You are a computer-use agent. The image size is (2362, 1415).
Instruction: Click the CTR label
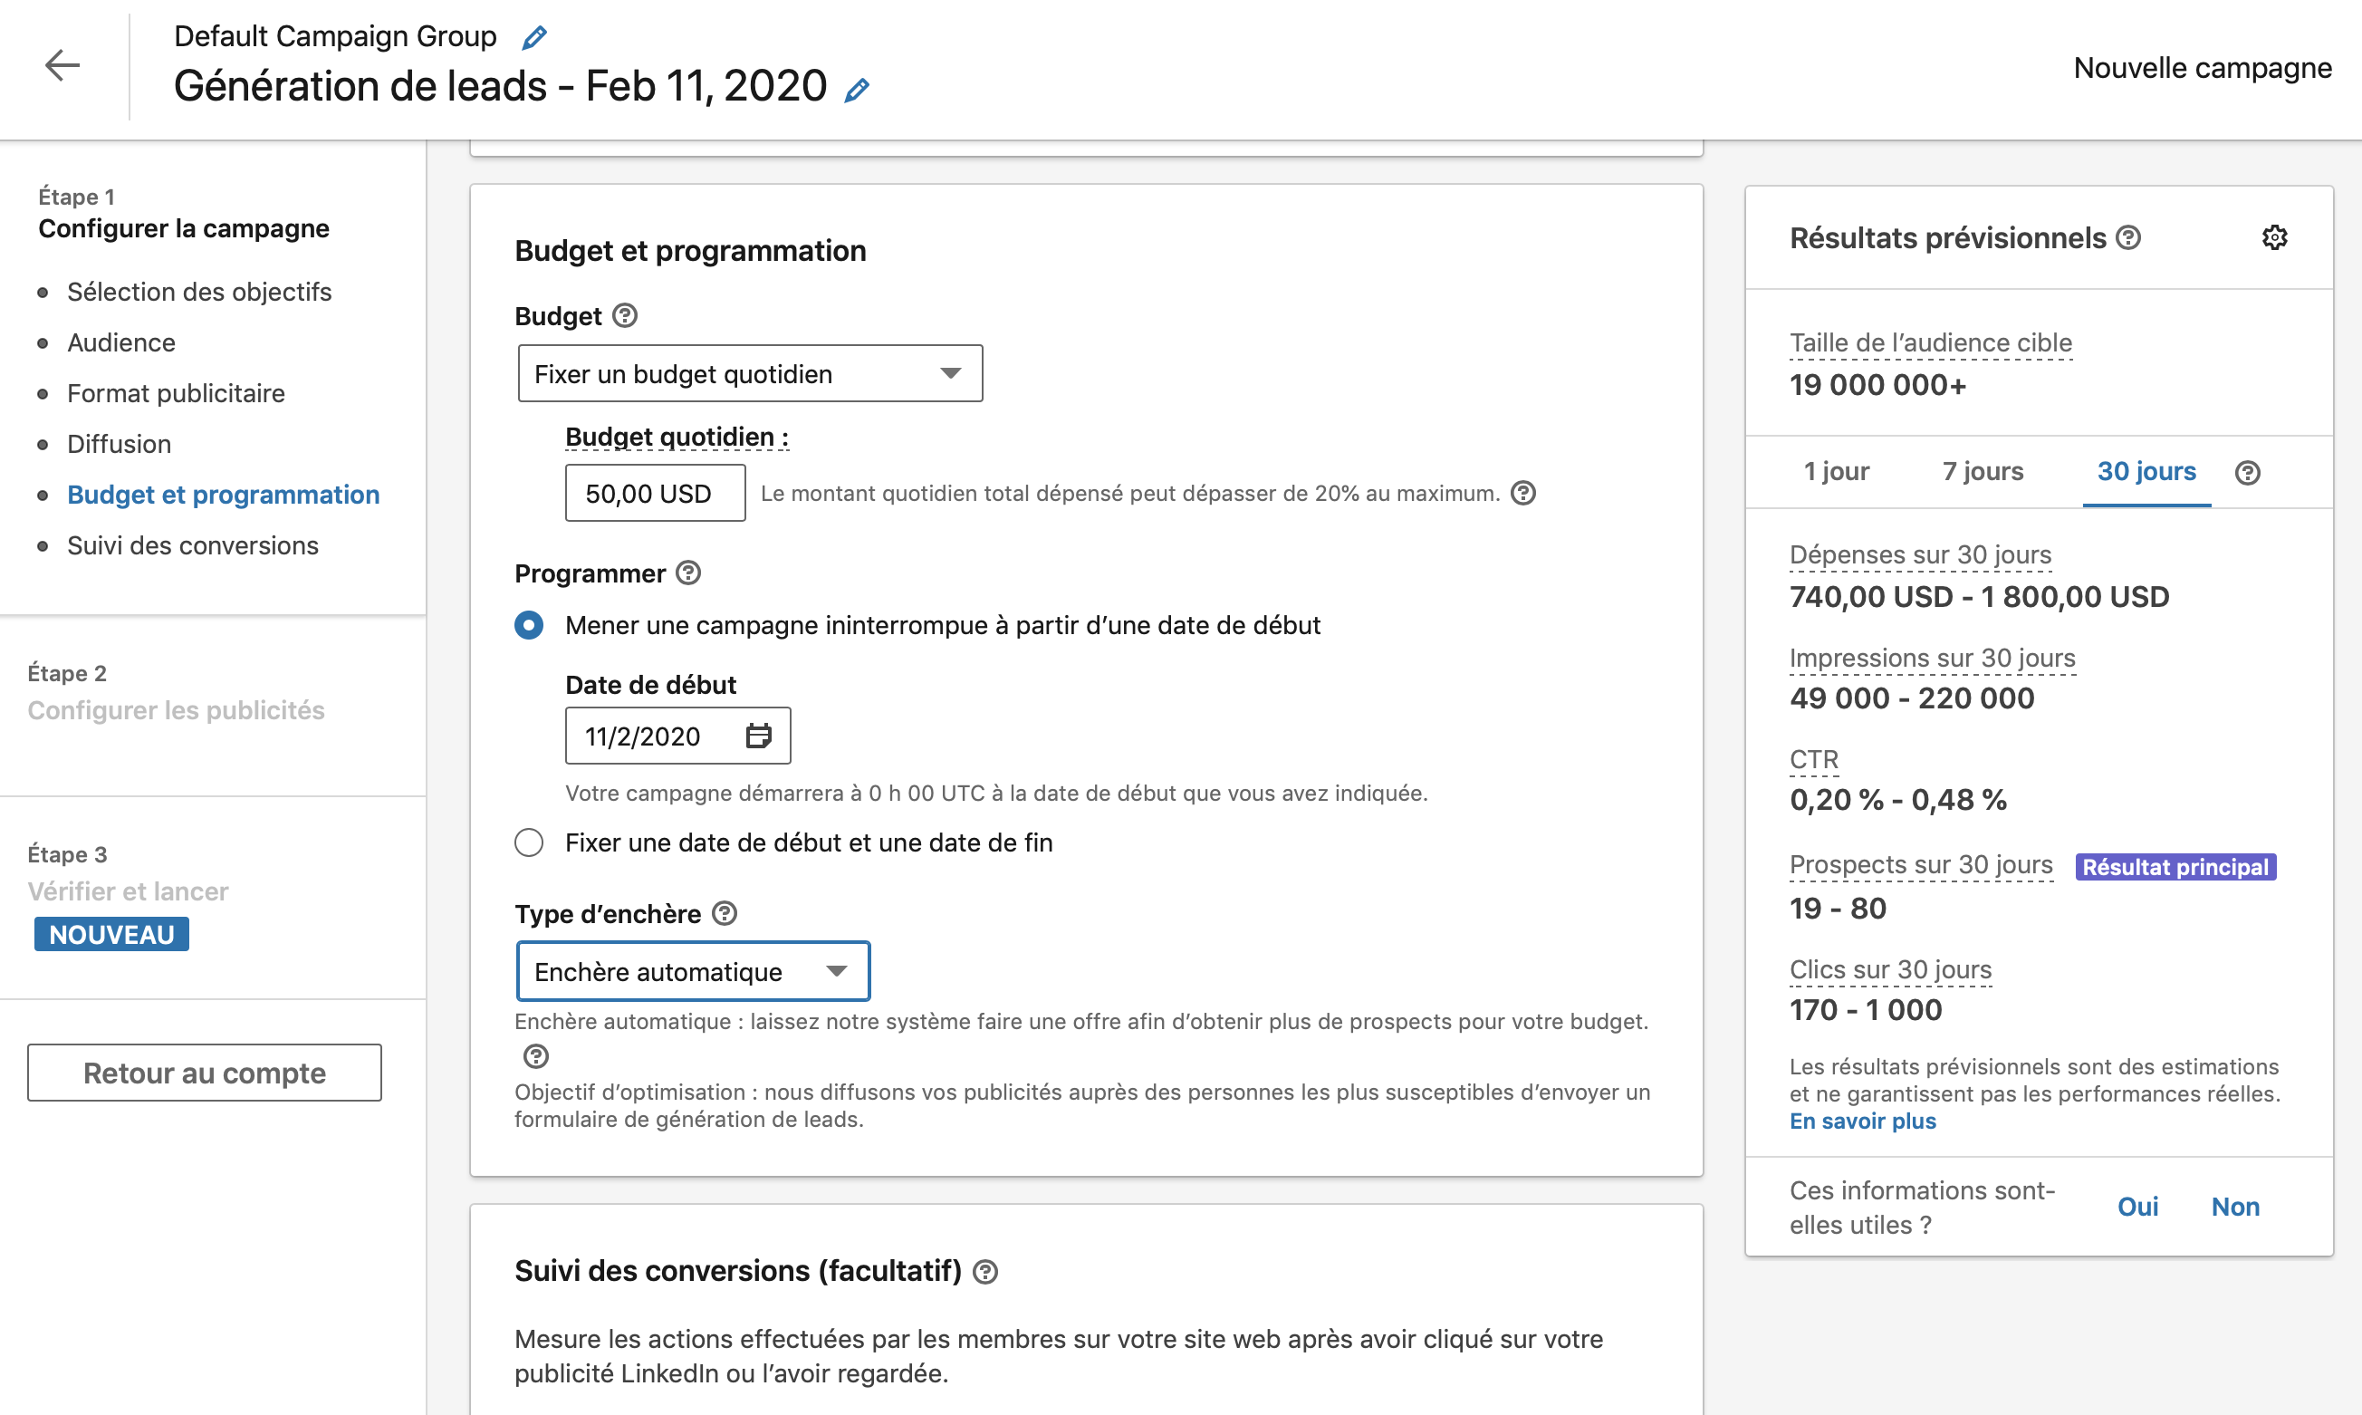1814,760
